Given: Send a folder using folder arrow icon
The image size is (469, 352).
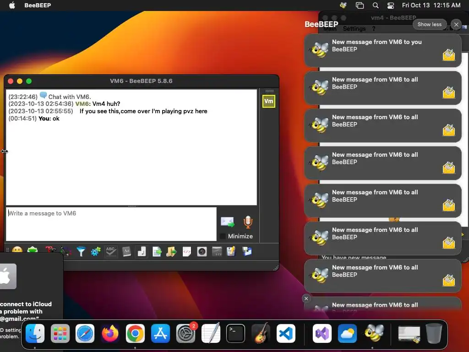Looking at the screenshot, I should tap(172, 252).
